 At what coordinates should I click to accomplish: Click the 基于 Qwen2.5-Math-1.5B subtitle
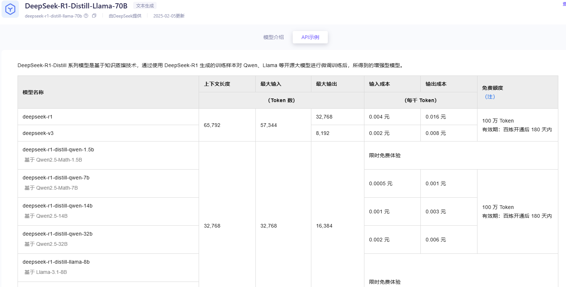pyautogui.click(x=53, y=160)
